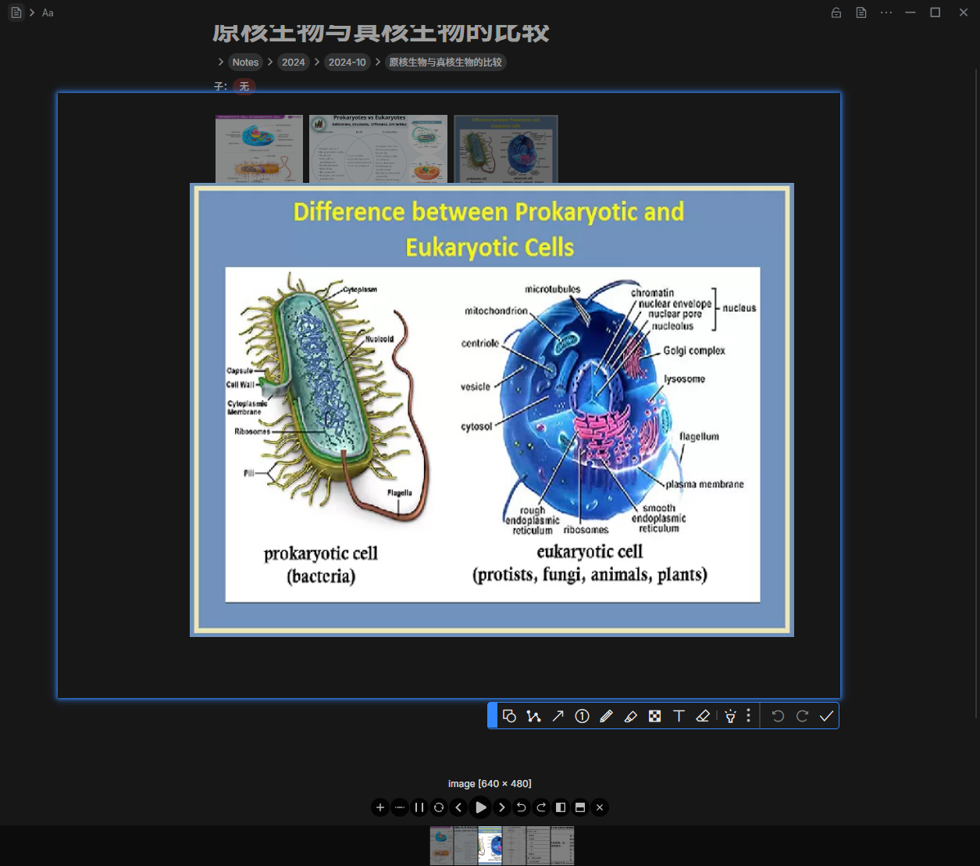The image size is (980, 866).
Task: Play the image slideshow
Action: point(480,807)
